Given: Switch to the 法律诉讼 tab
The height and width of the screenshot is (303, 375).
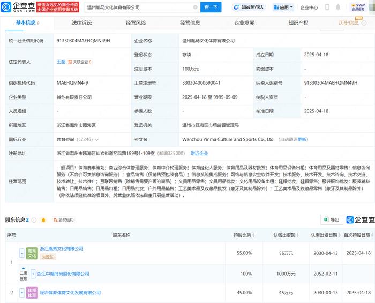Looking at the screenshot, I should (x=81, y=23).
